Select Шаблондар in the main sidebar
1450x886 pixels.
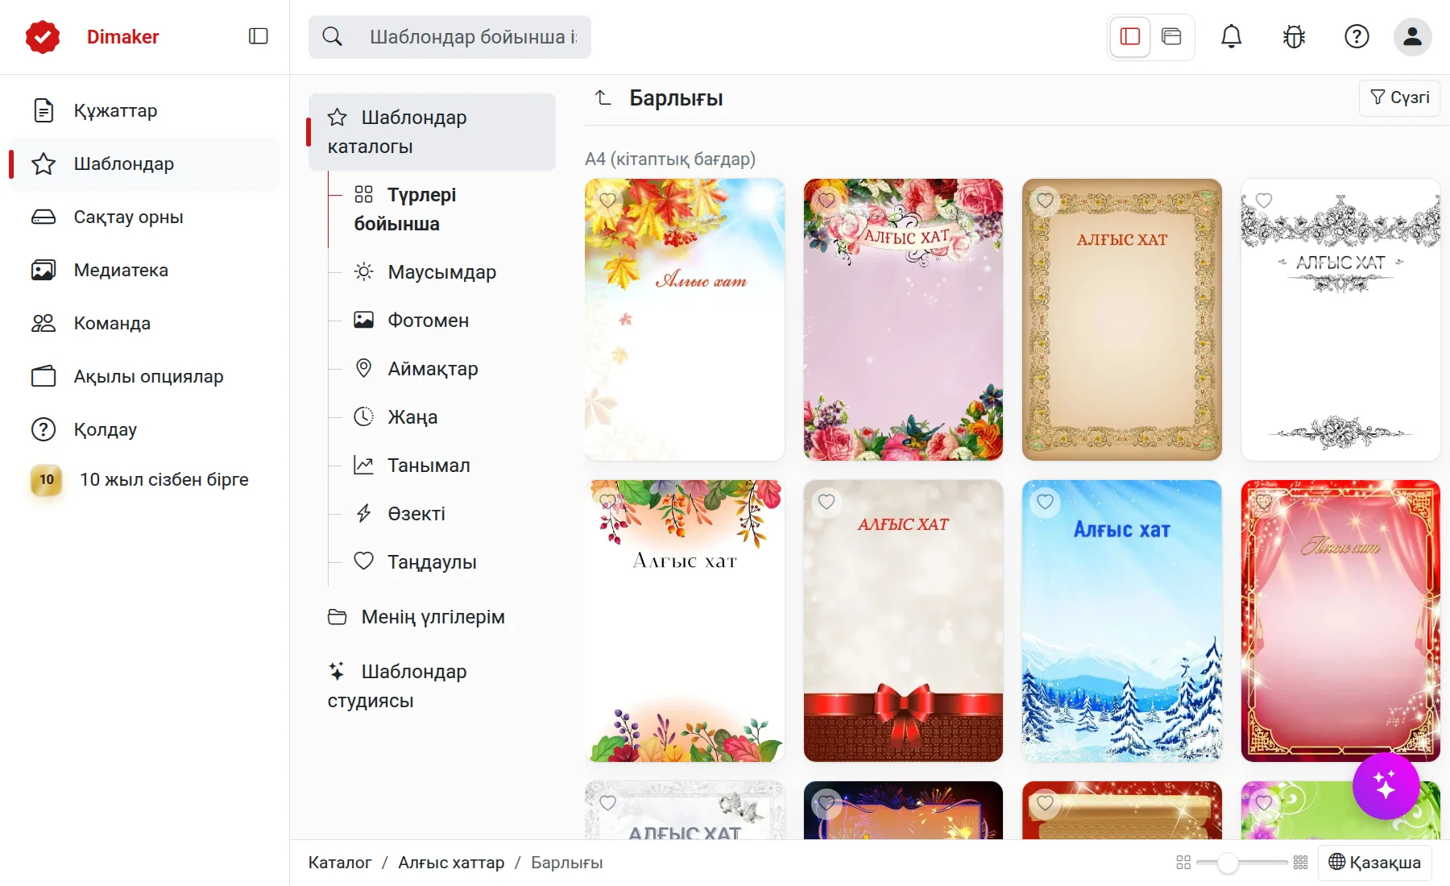pos(143,164)
